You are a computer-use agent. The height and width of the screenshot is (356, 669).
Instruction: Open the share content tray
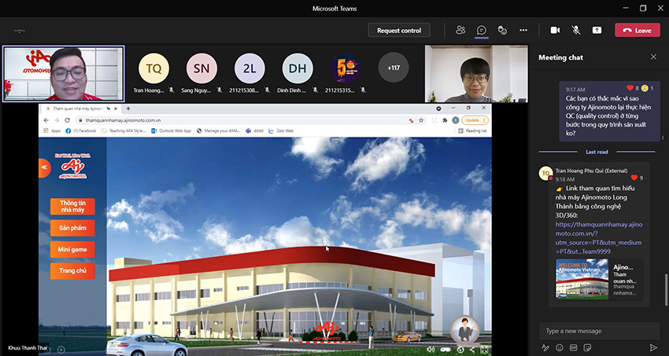click(x=597, y=30)
